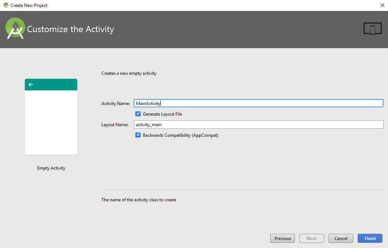Cancel the new project wizard
Image resolution: width=388 pixels, height=248 pixels.
(341, 239)
